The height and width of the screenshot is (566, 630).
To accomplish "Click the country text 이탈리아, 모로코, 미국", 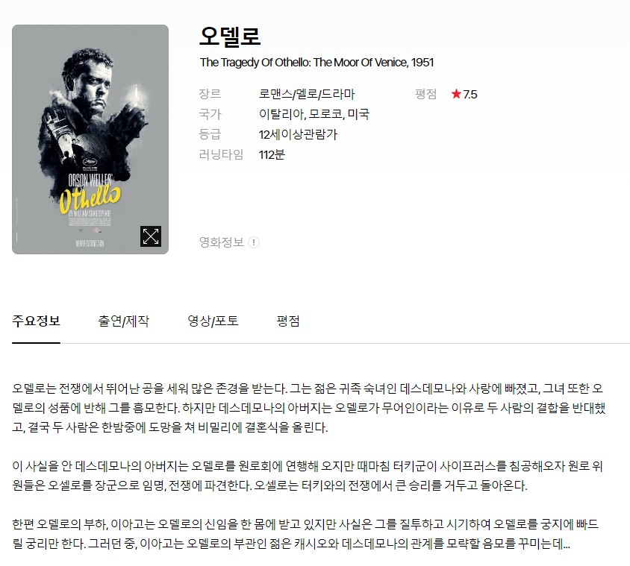I will [x=314, y=114].
